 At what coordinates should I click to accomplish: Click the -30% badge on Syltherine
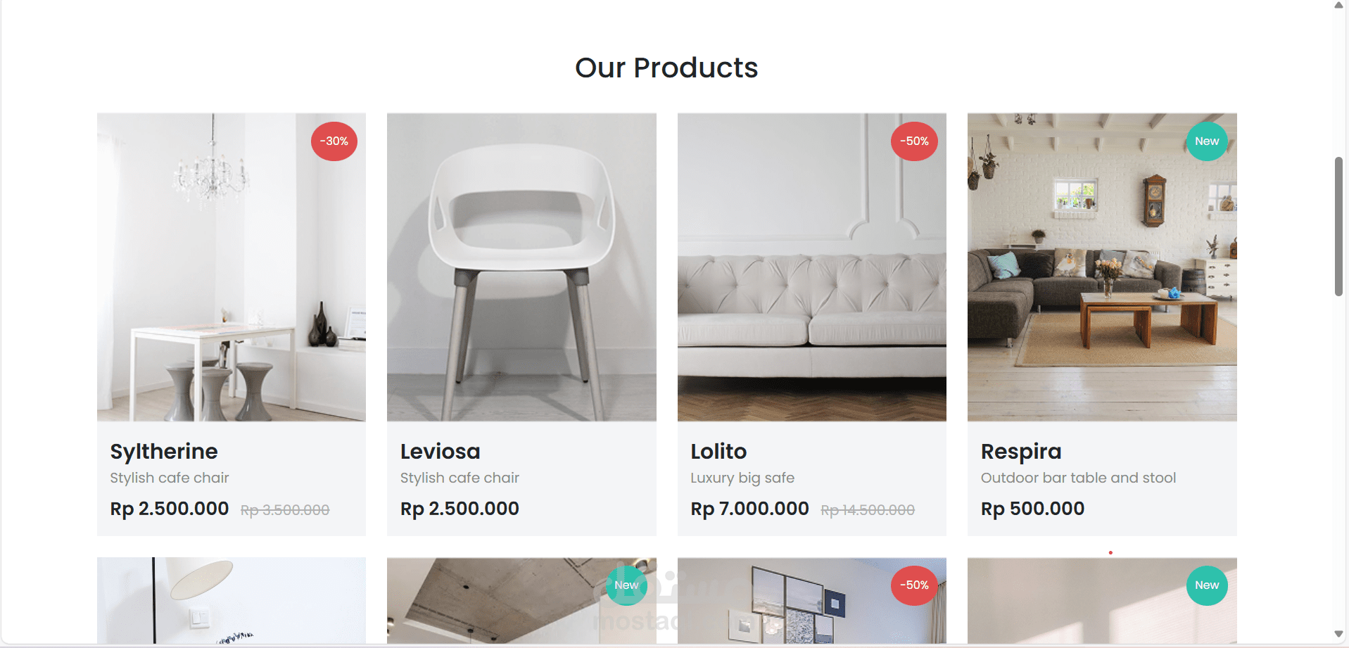point(334,141)
